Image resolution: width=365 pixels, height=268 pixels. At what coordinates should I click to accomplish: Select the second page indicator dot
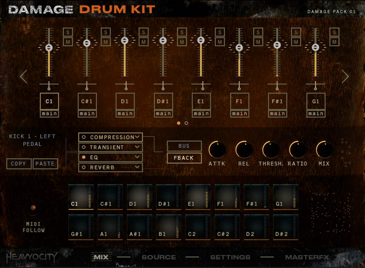[x=186, y=123]
